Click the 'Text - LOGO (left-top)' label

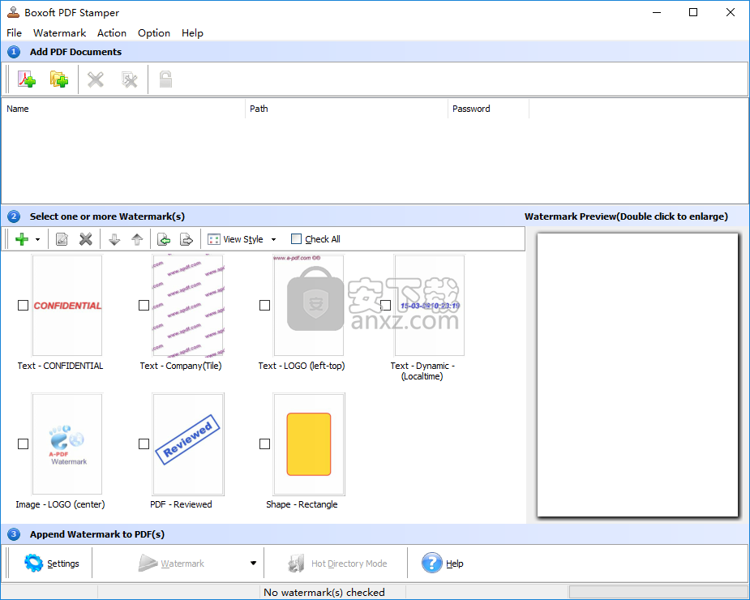click(302, 366)
